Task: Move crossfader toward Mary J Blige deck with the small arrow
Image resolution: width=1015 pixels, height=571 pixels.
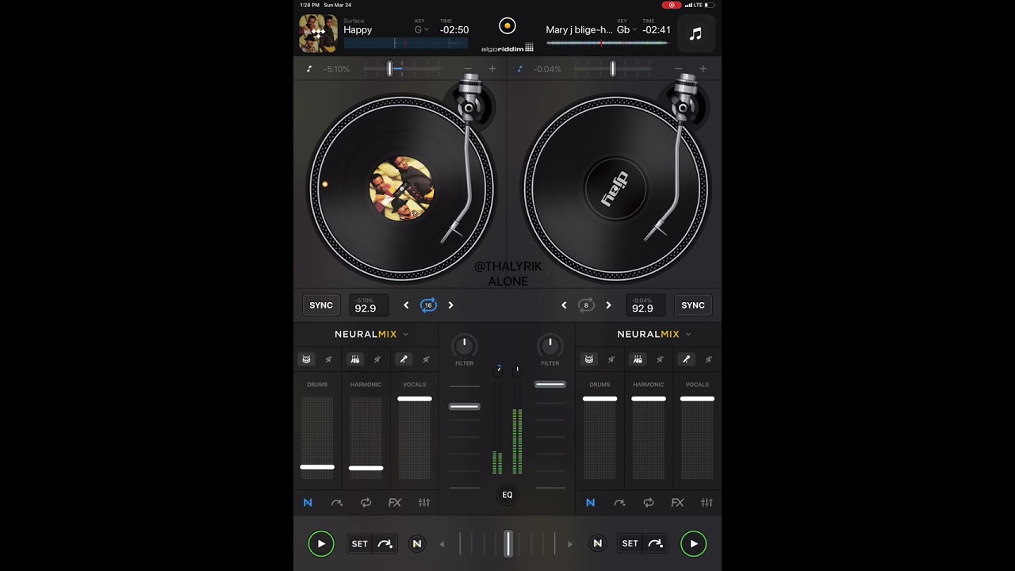Action: [569, 544]
